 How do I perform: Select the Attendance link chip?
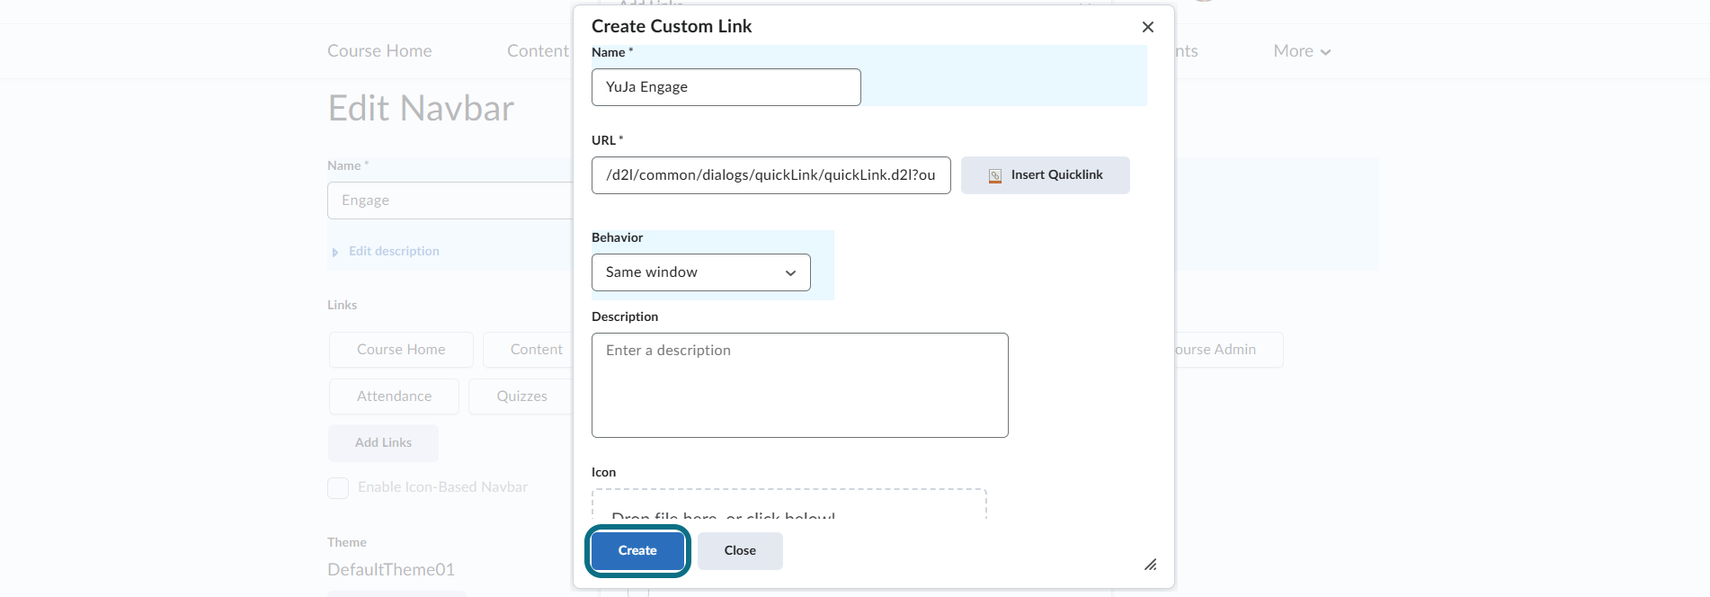[394, 397]
